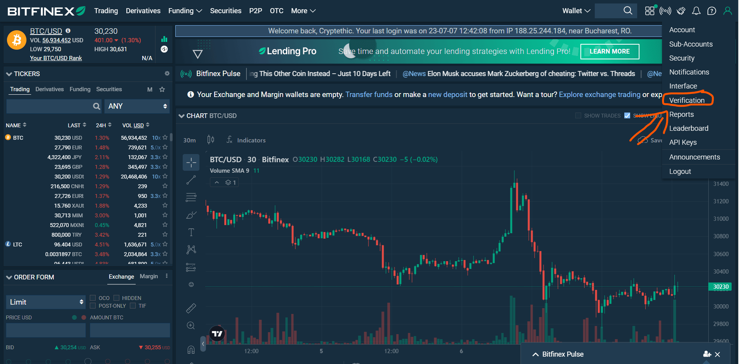The height and width of the screenshot is (364, 739).
Task: Select the brush drawing tool
Action: click(191, 215)
